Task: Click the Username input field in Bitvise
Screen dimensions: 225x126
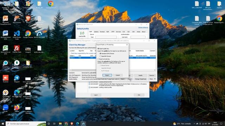Action: [138, 37]
